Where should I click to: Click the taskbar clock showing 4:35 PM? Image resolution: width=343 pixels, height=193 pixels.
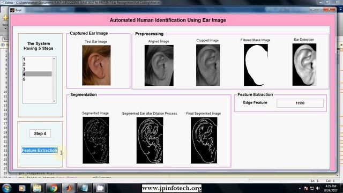tap(331, 188)
